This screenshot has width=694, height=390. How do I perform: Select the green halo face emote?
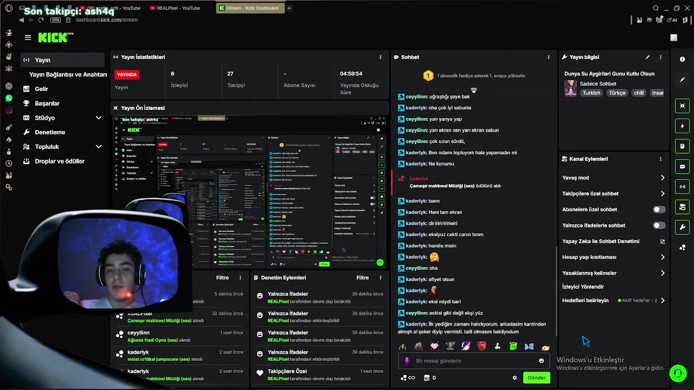pyautogui.click(x=513, y=346)
